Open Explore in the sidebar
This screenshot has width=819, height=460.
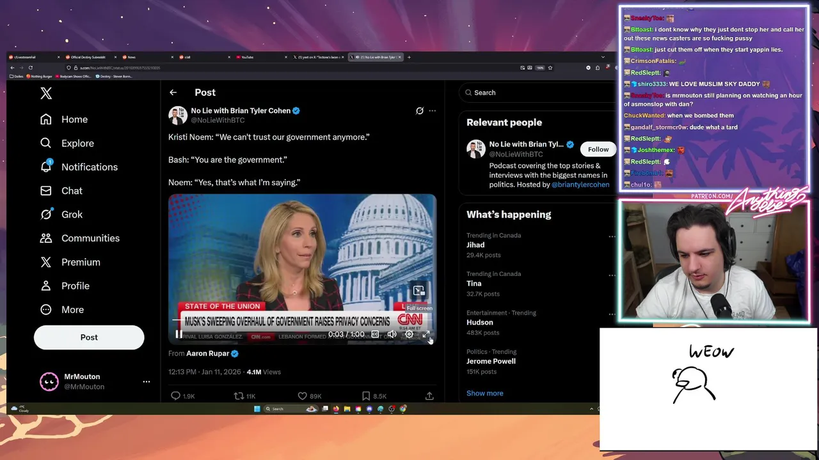point(67,143)
